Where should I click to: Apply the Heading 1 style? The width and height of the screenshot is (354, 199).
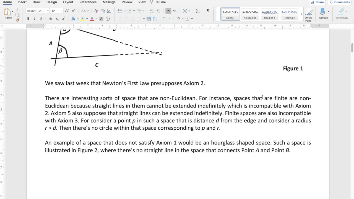[x=269, y=14]
